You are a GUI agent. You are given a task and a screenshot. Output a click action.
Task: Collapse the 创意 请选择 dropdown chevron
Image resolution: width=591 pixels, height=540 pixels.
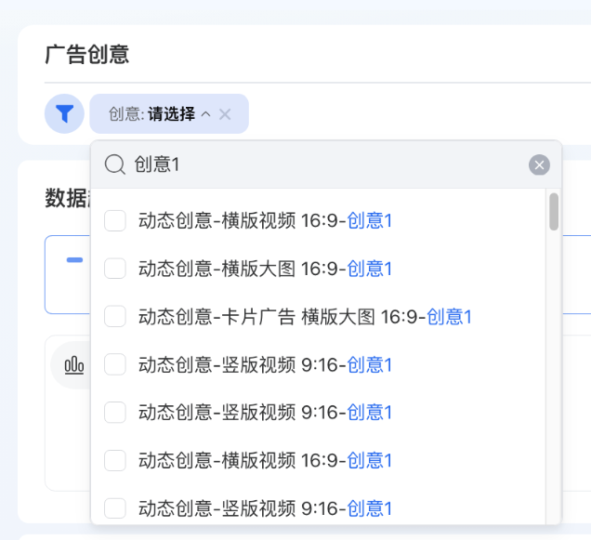click(205, 114)
